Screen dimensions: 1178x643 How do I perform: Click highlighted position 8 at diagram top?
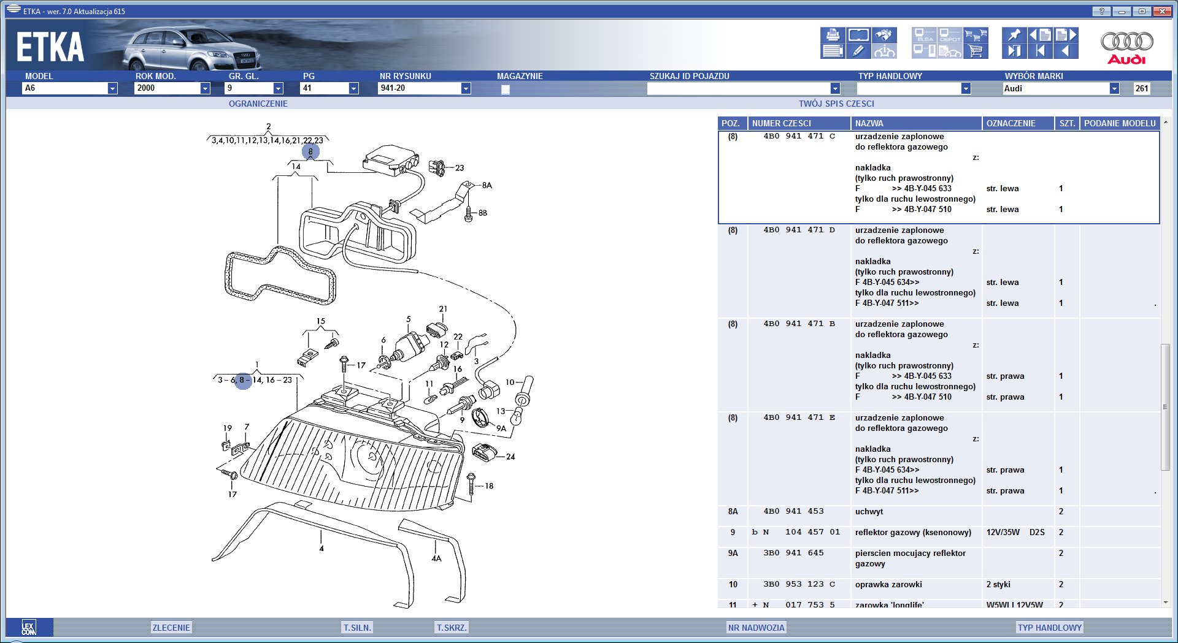pos(310,151)
